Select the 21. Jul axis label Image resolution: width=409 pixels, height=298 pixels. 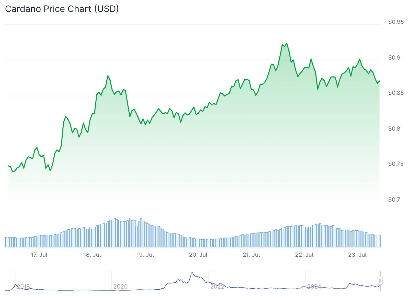(x=251, y=255)
